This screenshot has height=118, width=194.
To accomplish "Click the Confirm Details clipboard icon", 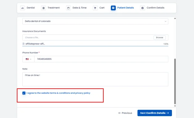I will (142, 8).
